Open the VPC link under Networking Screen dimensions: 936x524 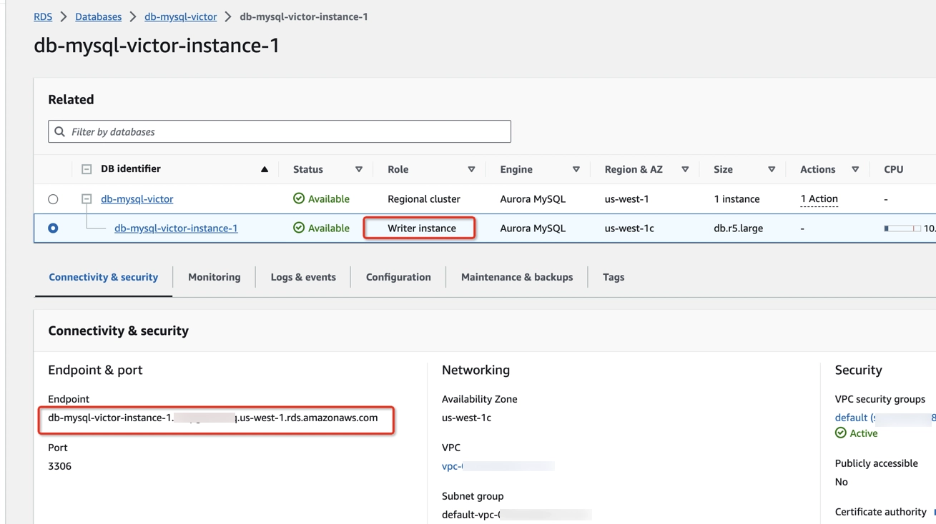tap(498, 466)
